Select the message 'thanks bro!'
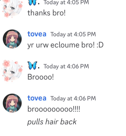This screenshot has height=136, width=126. click(46, 13)
